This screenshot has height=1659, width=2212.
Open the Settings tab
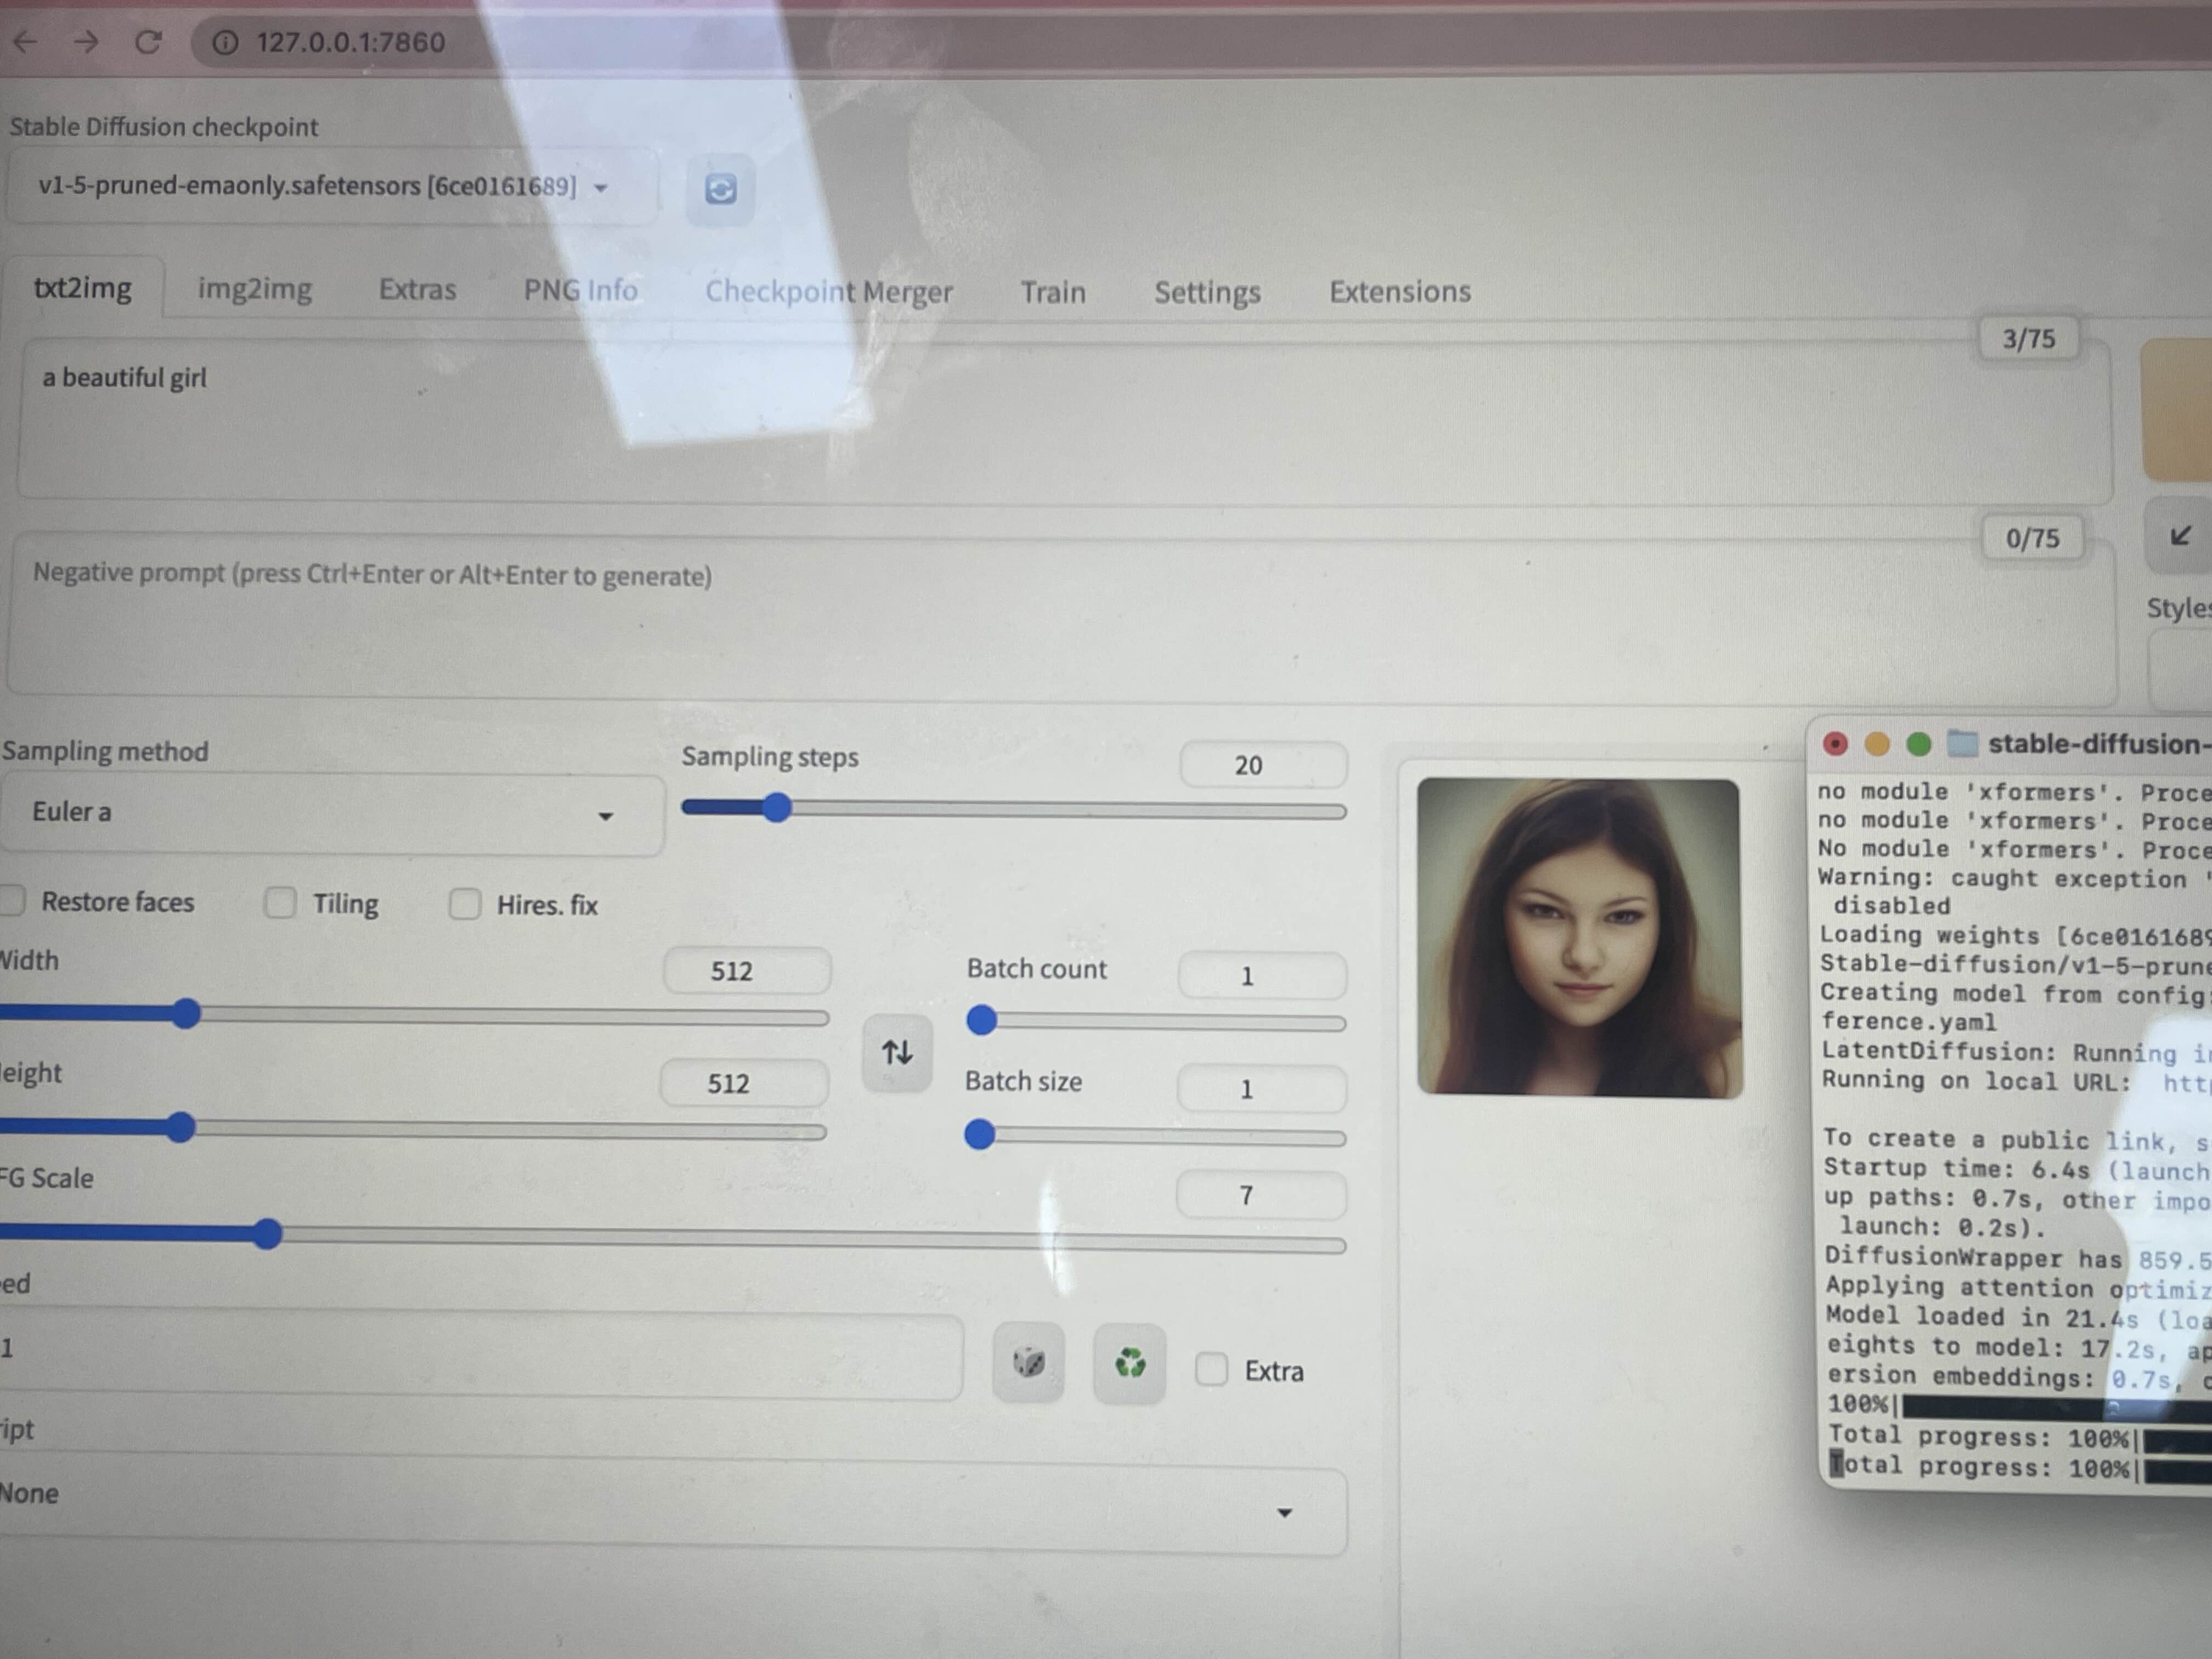pos(1206,292)
